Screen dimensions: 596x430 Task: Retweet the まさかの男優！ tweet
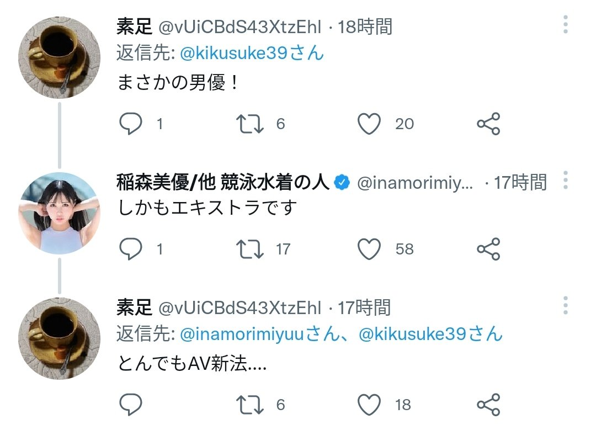[250, 124]
